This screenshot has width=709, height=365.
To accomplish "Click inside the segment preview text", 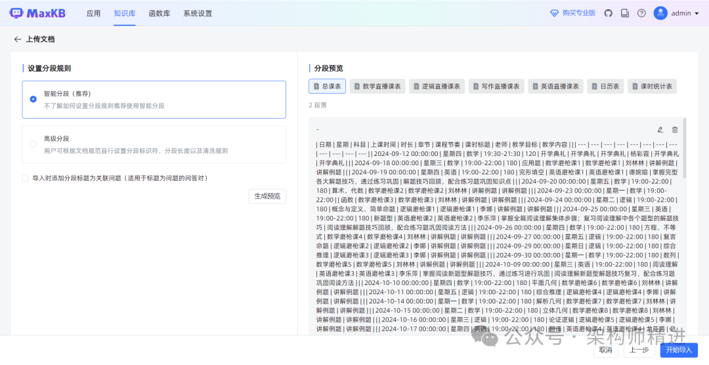I will pyautogui.click(x=496, y=237).
